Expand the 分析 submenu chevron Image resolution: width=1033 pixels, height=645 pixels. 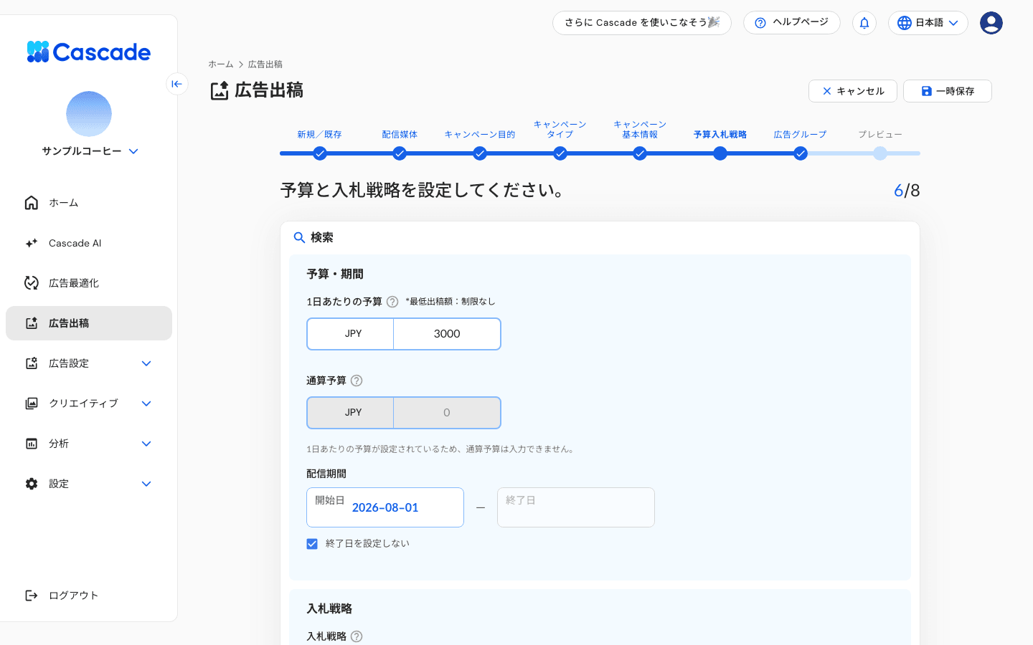(146, 444)
